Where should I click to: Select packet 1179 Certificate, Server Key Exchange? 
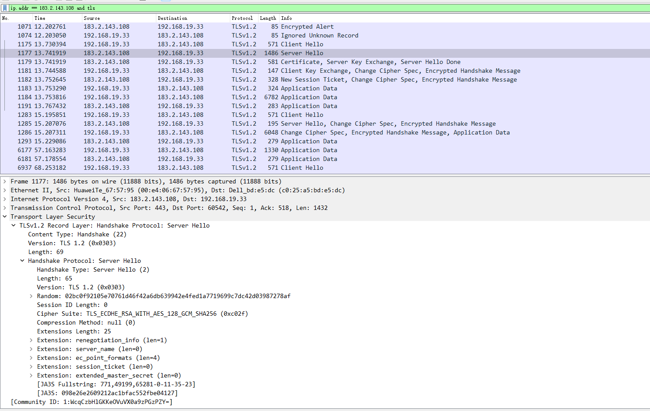(x=325, y=62)
